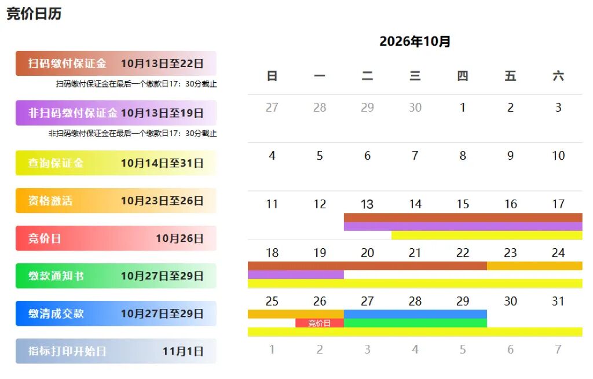Click the blue bar spanning dates 27–29
The height and width of the screenshot is (379, 593).
[x=415, y=314]
